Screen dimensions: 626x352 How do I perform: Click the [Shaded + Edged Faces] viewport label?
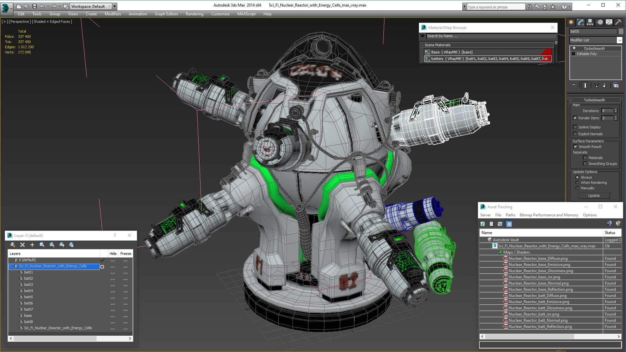tap(52, 22)
